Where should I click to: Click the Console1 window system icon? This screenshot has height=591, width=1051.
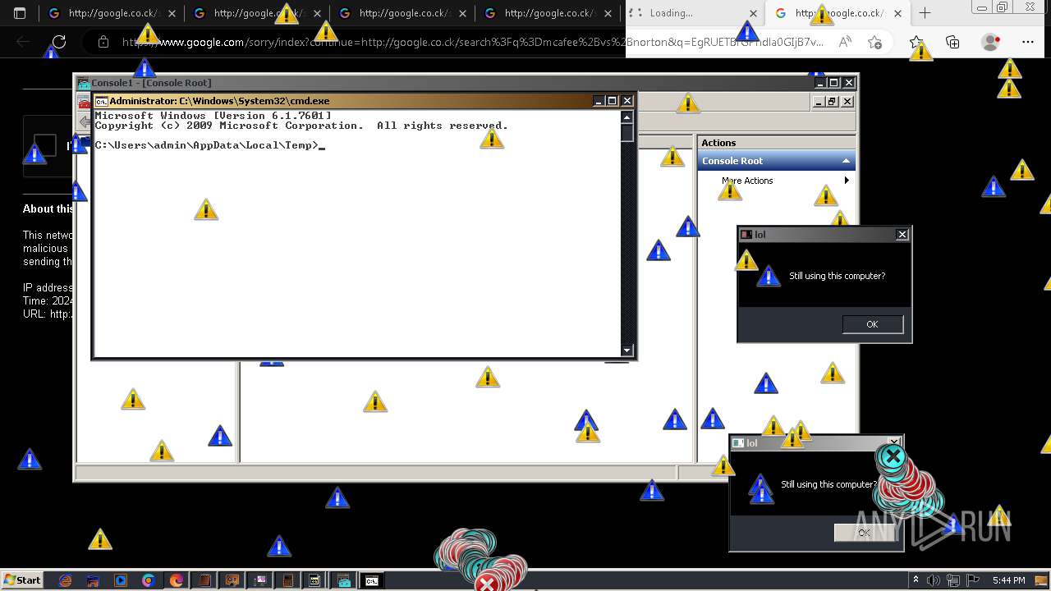[x=84, y=83]
